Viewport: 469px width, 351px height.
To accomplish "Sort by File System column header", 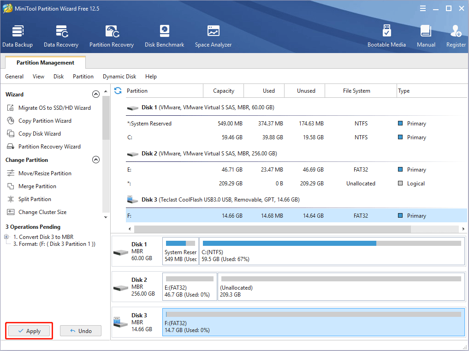I will [361, 91].
